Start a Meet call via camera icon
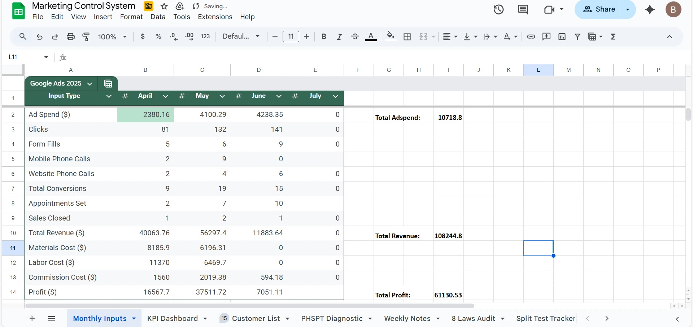Image resolution: width=693 pixels, height=327 pixels. (x=549, y=9)
